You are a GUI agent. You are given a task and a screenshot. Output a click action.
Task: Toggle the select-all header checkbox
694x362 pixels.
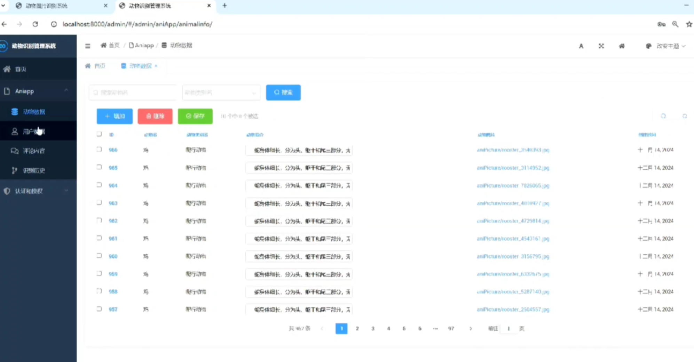[99, 134]
